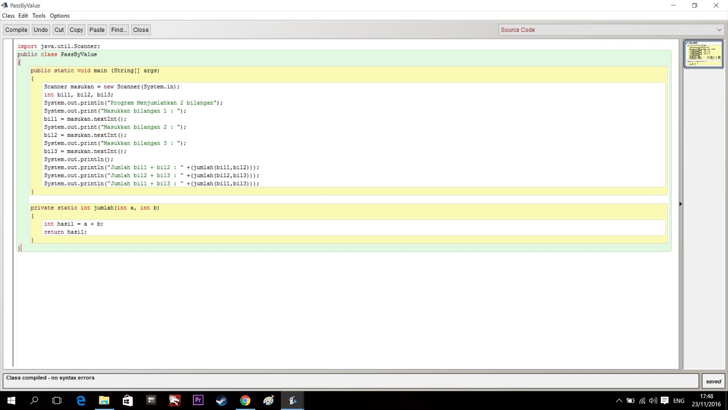728x410 pixels.
Task: Click the 'Jumlah bil1 + bil2' println line
Action: (x=152, y=168)
